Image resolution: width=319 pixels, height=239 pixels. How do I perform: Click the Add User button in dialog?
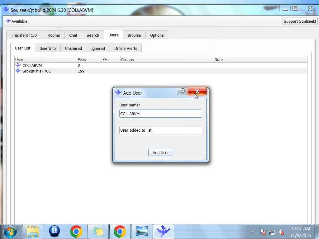pos(161,152)
